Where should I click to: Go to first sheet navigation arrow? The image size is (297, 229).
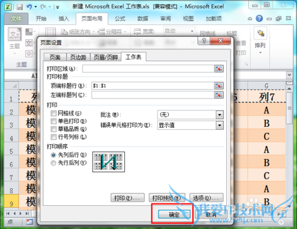pos(8,214)
